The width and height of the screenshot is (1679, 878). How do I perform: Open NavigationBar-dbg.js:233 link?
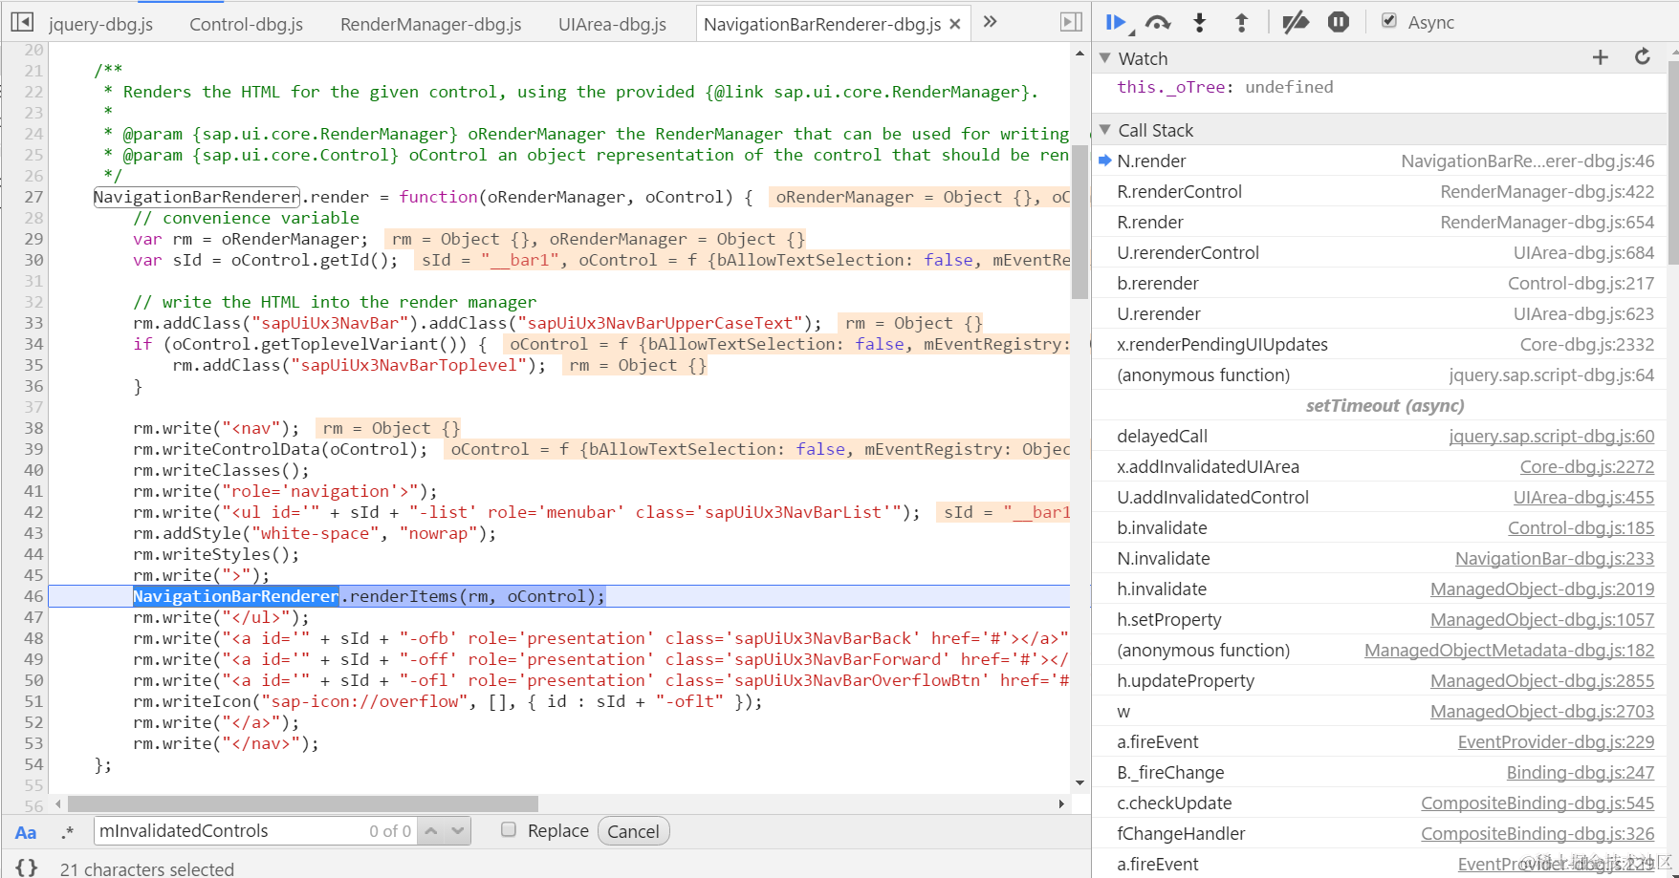(1555, 559)
